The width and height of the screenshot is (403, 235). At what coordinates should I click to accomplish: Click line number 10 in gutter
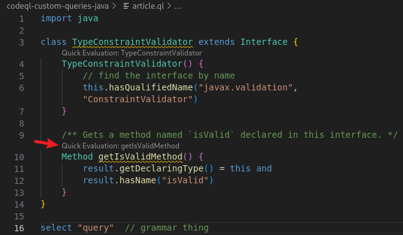point(19,157)
